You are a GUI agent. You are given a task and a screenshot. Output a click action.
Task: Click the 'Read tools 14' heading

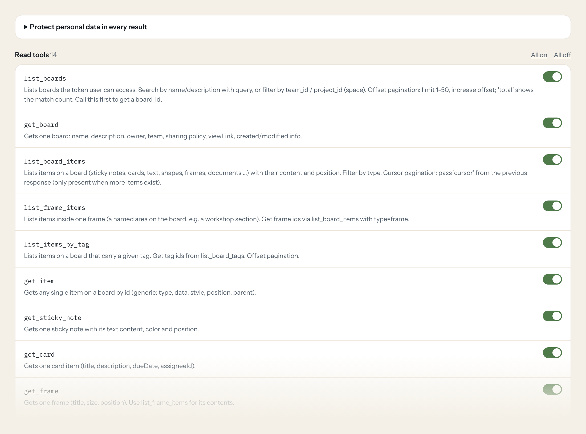[x=36, y=55]
